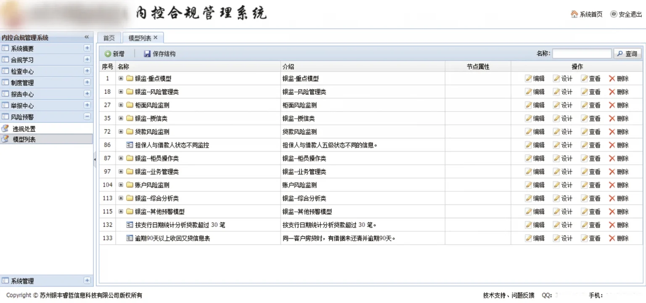This screenshot has width=646, height=303.
Task: Focus the 名称 search input field
Action: click(582, 54)
